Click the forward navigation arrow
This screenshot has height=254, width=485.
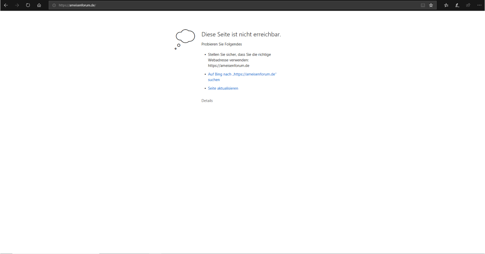click(17, 5)
